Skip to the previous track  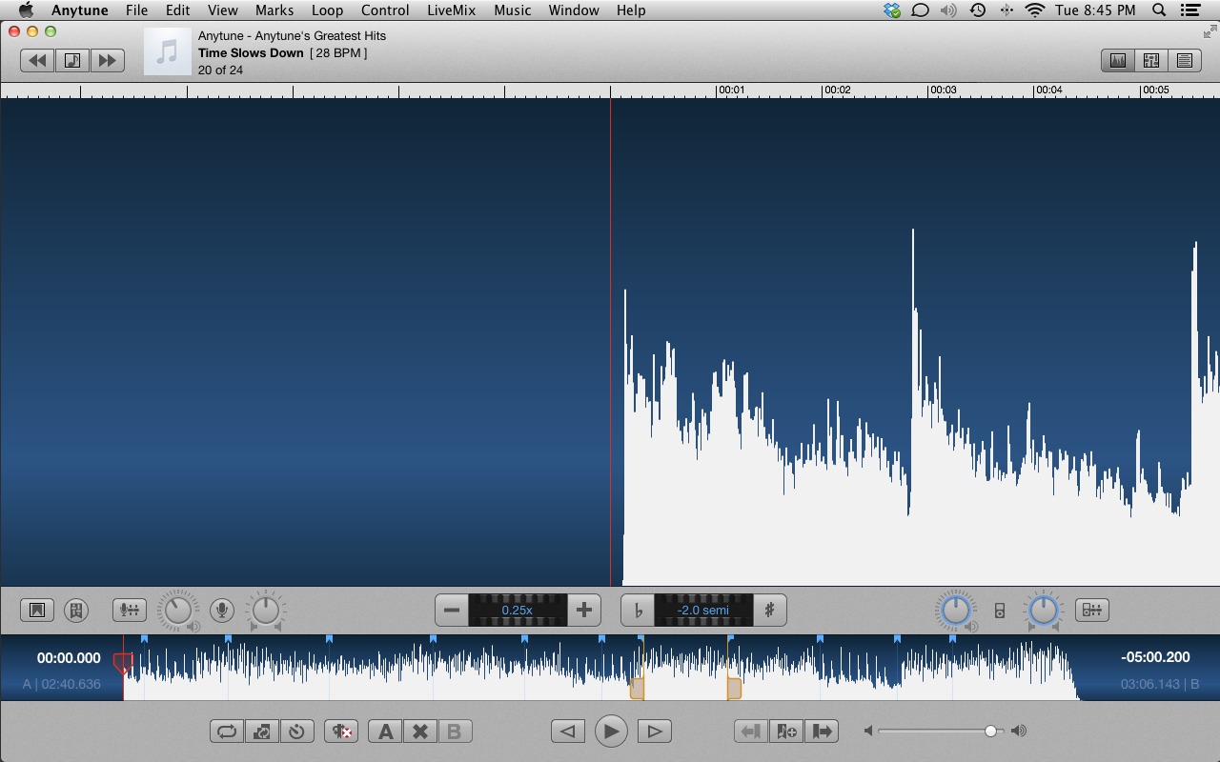tap(37, 60)
